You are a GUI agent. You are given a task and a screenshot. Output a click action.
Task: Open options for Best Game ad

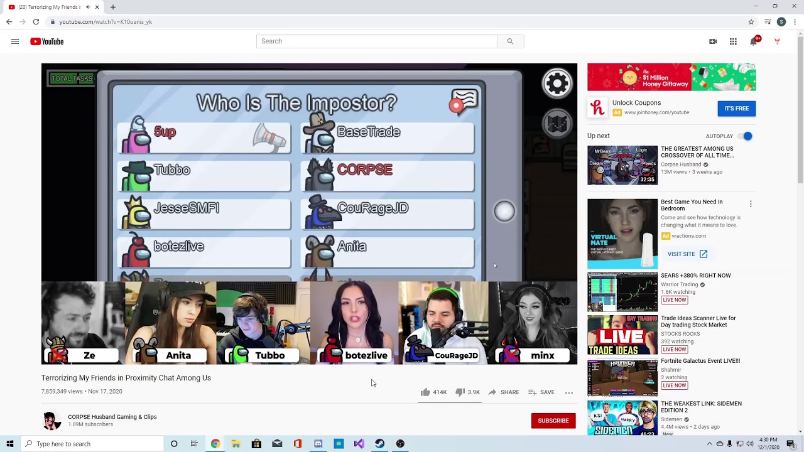coord(751,204)
